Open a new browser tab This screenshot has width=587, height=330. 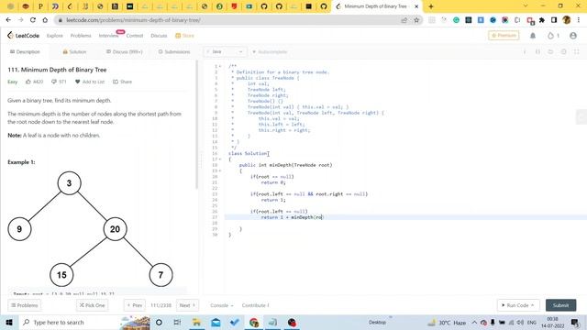point(431,6)
